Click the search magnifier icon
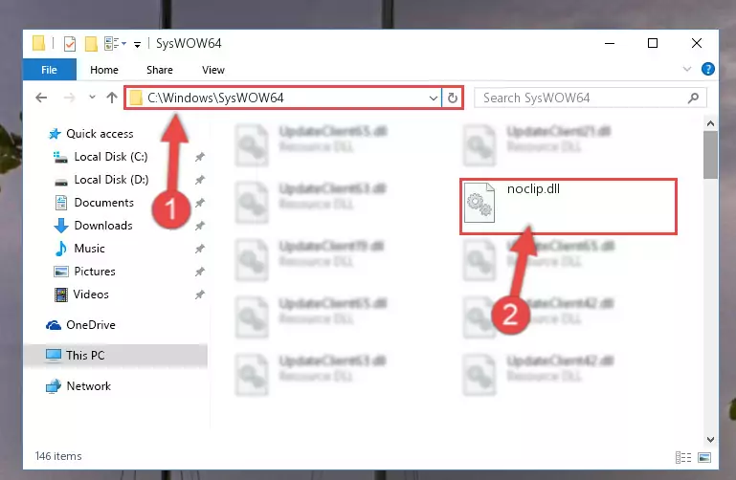Viewport: 736px width, 480px height. coord(693,98)
